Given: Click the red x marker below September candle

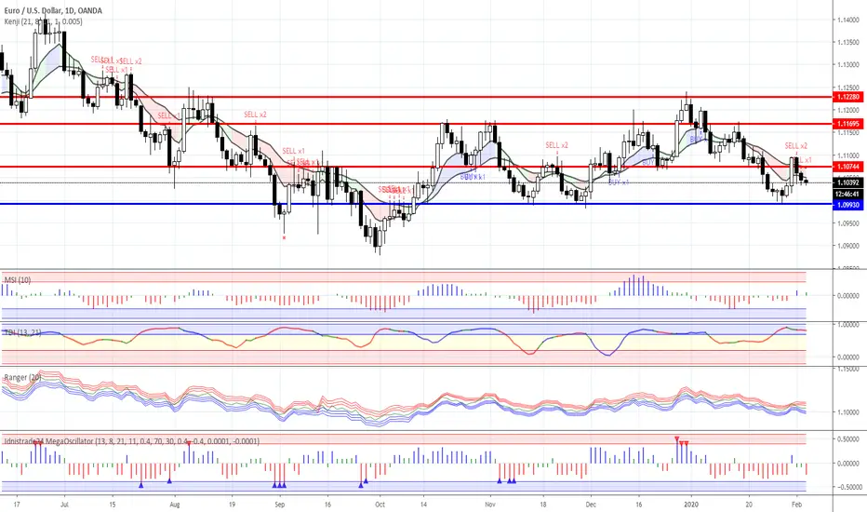Looking at the screenshot, I should [285, 238].
